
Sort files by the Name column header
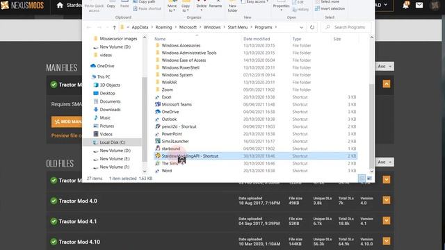point(160,39)
